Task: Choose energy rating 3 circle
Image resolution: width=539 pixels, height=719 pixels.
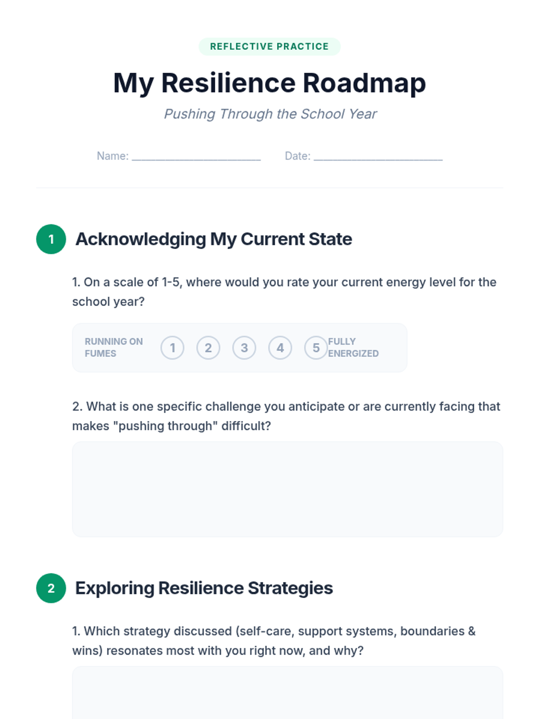Action: tap(244, 348)
